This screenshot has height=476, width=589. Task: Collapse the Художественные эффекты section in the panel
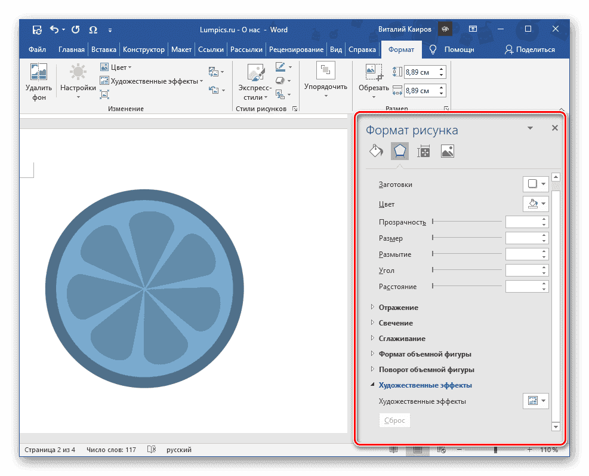tap(425, 385)
